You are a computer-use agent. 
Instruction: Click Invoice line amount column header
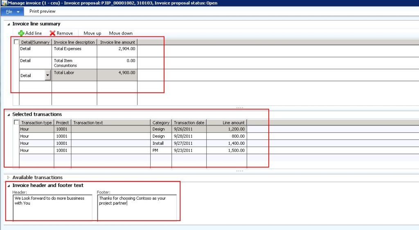coord(117,42)
